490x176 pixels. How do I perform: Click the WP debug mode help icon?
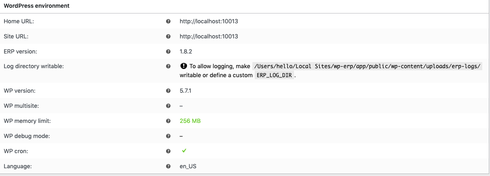pyautogui.click(x=168, y=136)
